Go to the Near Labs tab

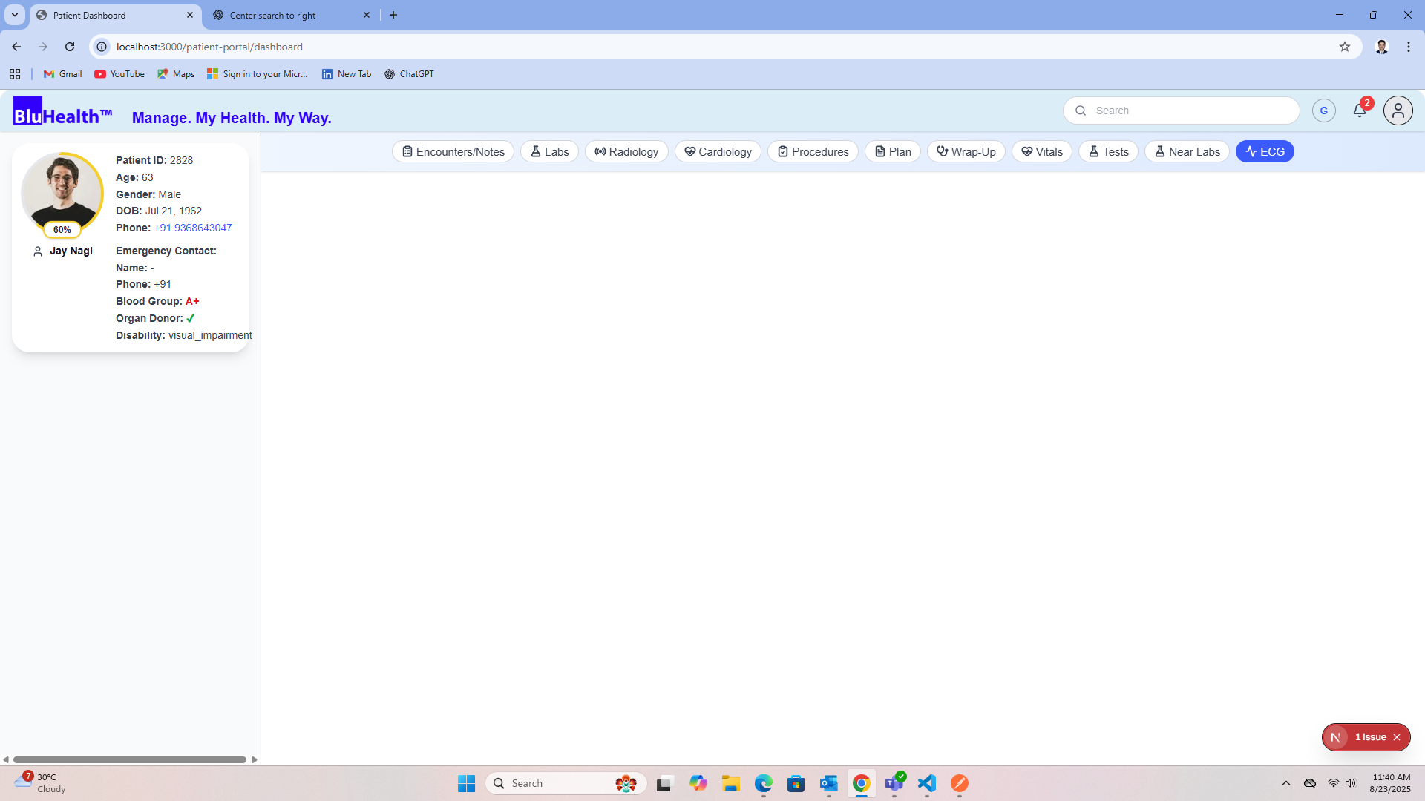pyautogui.click(x=1186, y=151)
